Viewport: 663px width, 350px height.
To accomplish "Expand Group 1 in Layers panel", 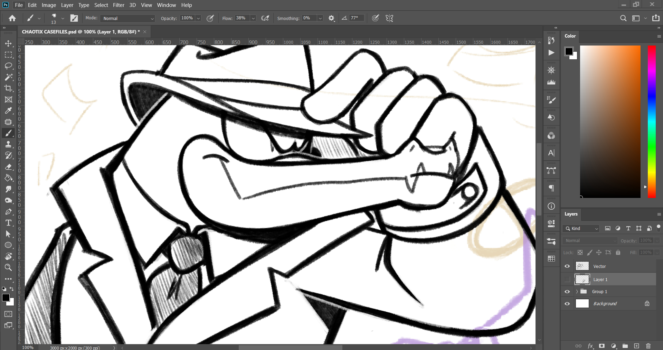I will click(x=577, y=292).
